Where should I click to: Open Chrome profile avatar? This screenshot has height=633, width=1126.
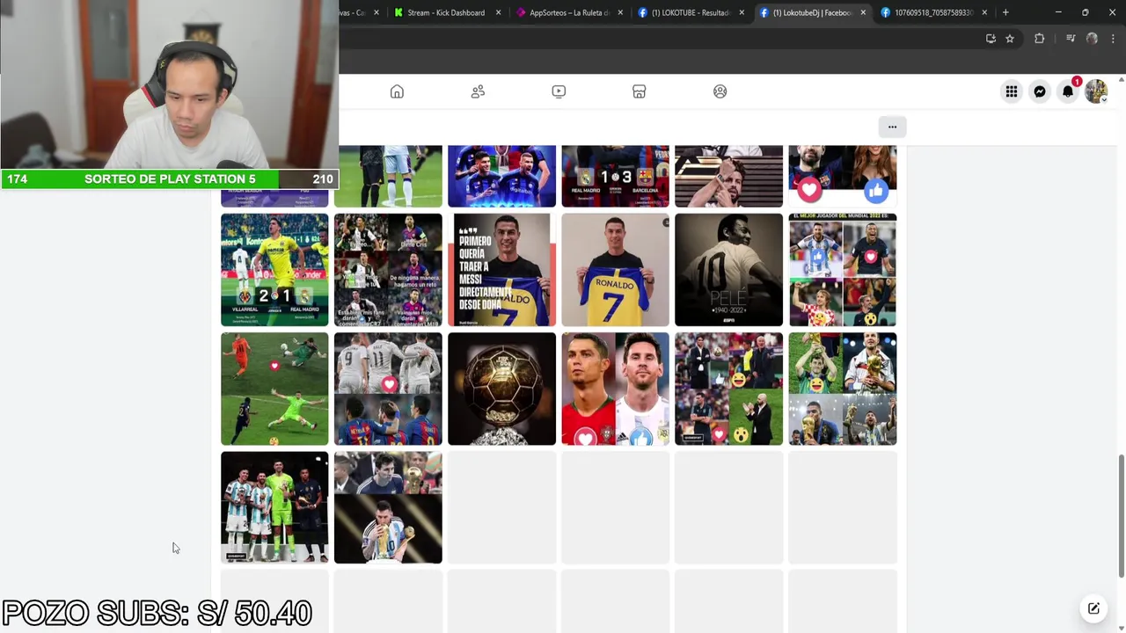(x=1092, y=39)
